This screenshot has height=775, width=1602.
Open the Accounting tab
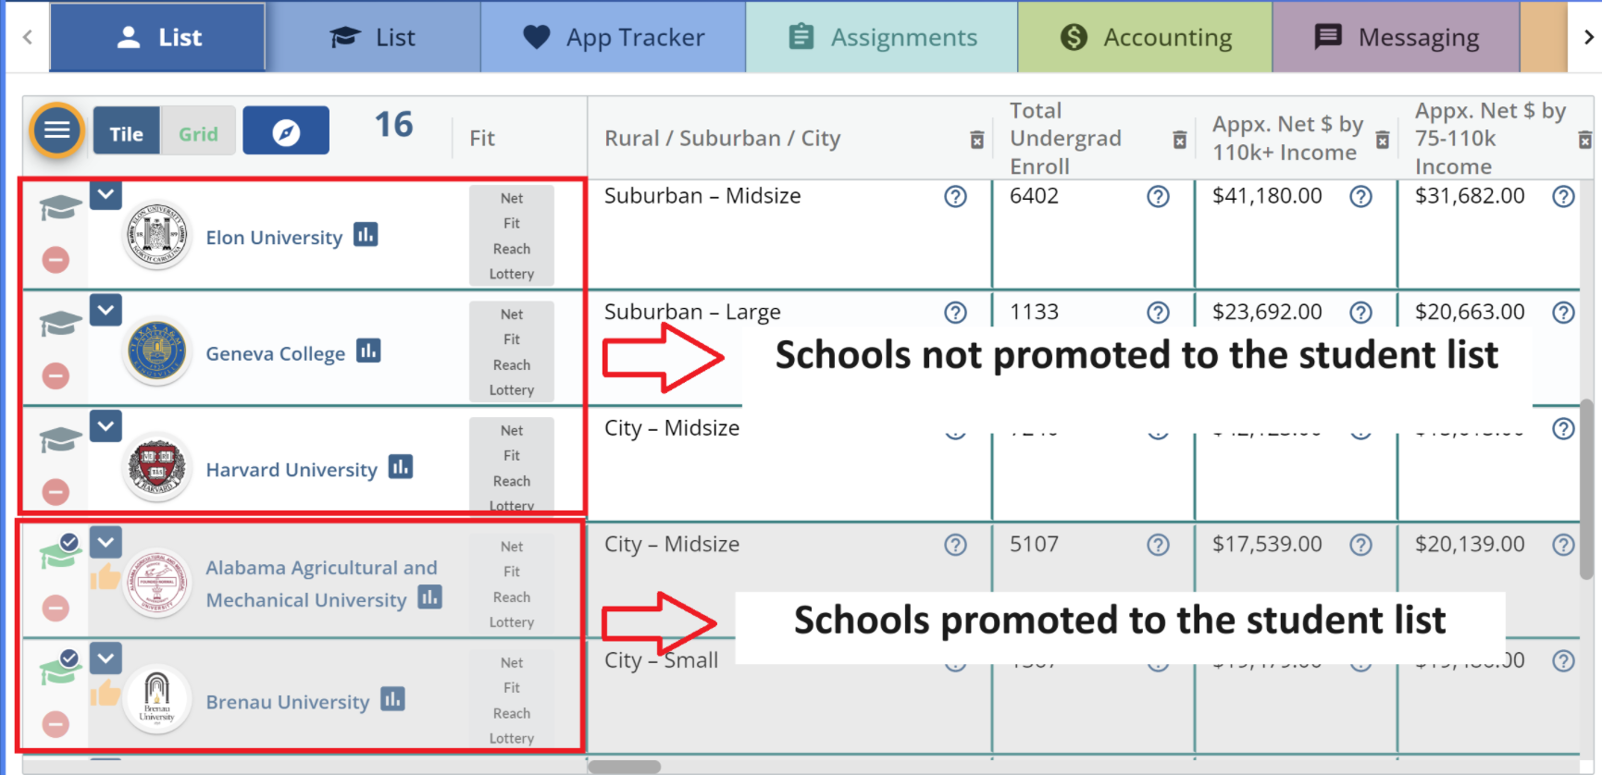(x=1146, y=37)
